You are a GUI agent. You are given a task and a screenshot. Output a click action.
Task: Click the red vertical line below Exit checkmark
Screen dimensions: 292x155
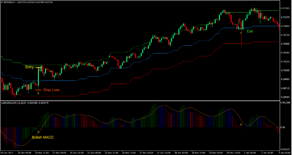[241, 40]
